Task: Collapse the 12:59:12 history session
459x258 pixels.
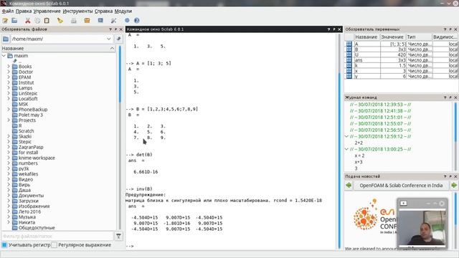Action: [x=346, y=136]
